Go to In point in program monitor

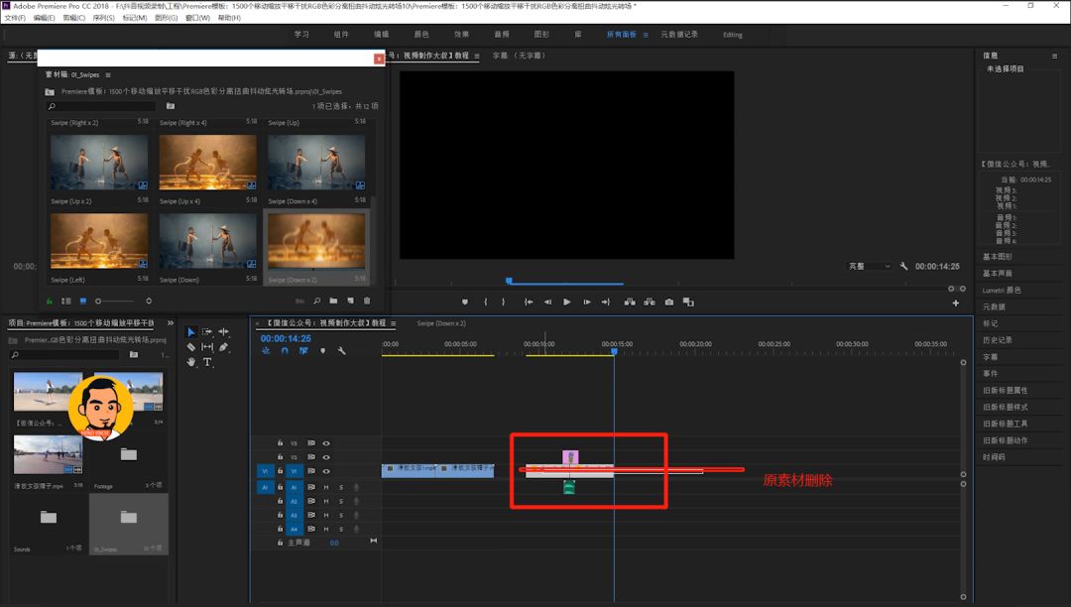pos(529,302)
